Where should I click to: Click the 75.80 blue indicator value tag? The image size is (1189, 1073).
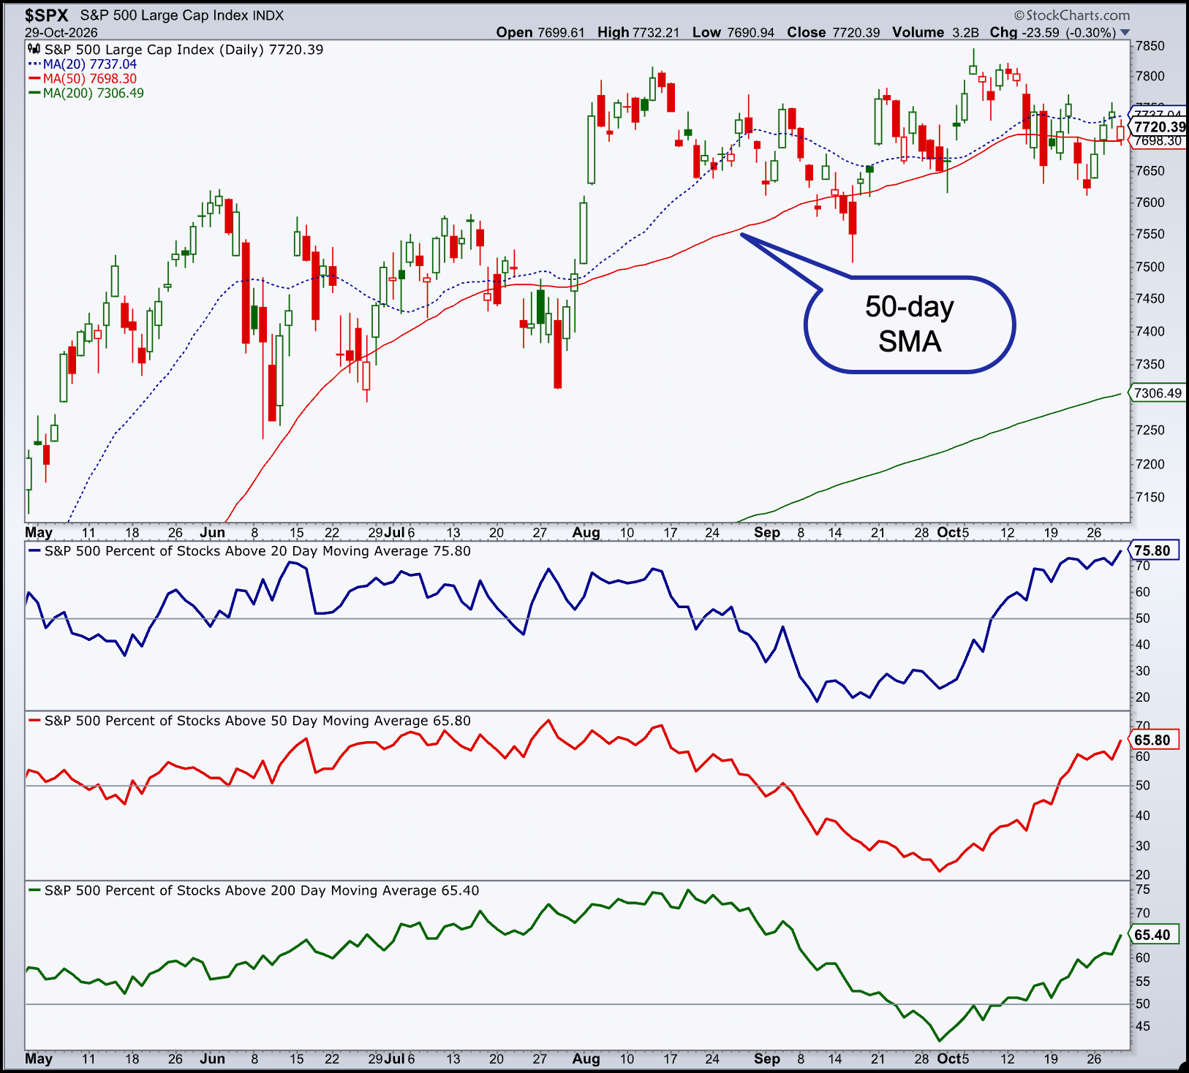(x=1154, y=550)
